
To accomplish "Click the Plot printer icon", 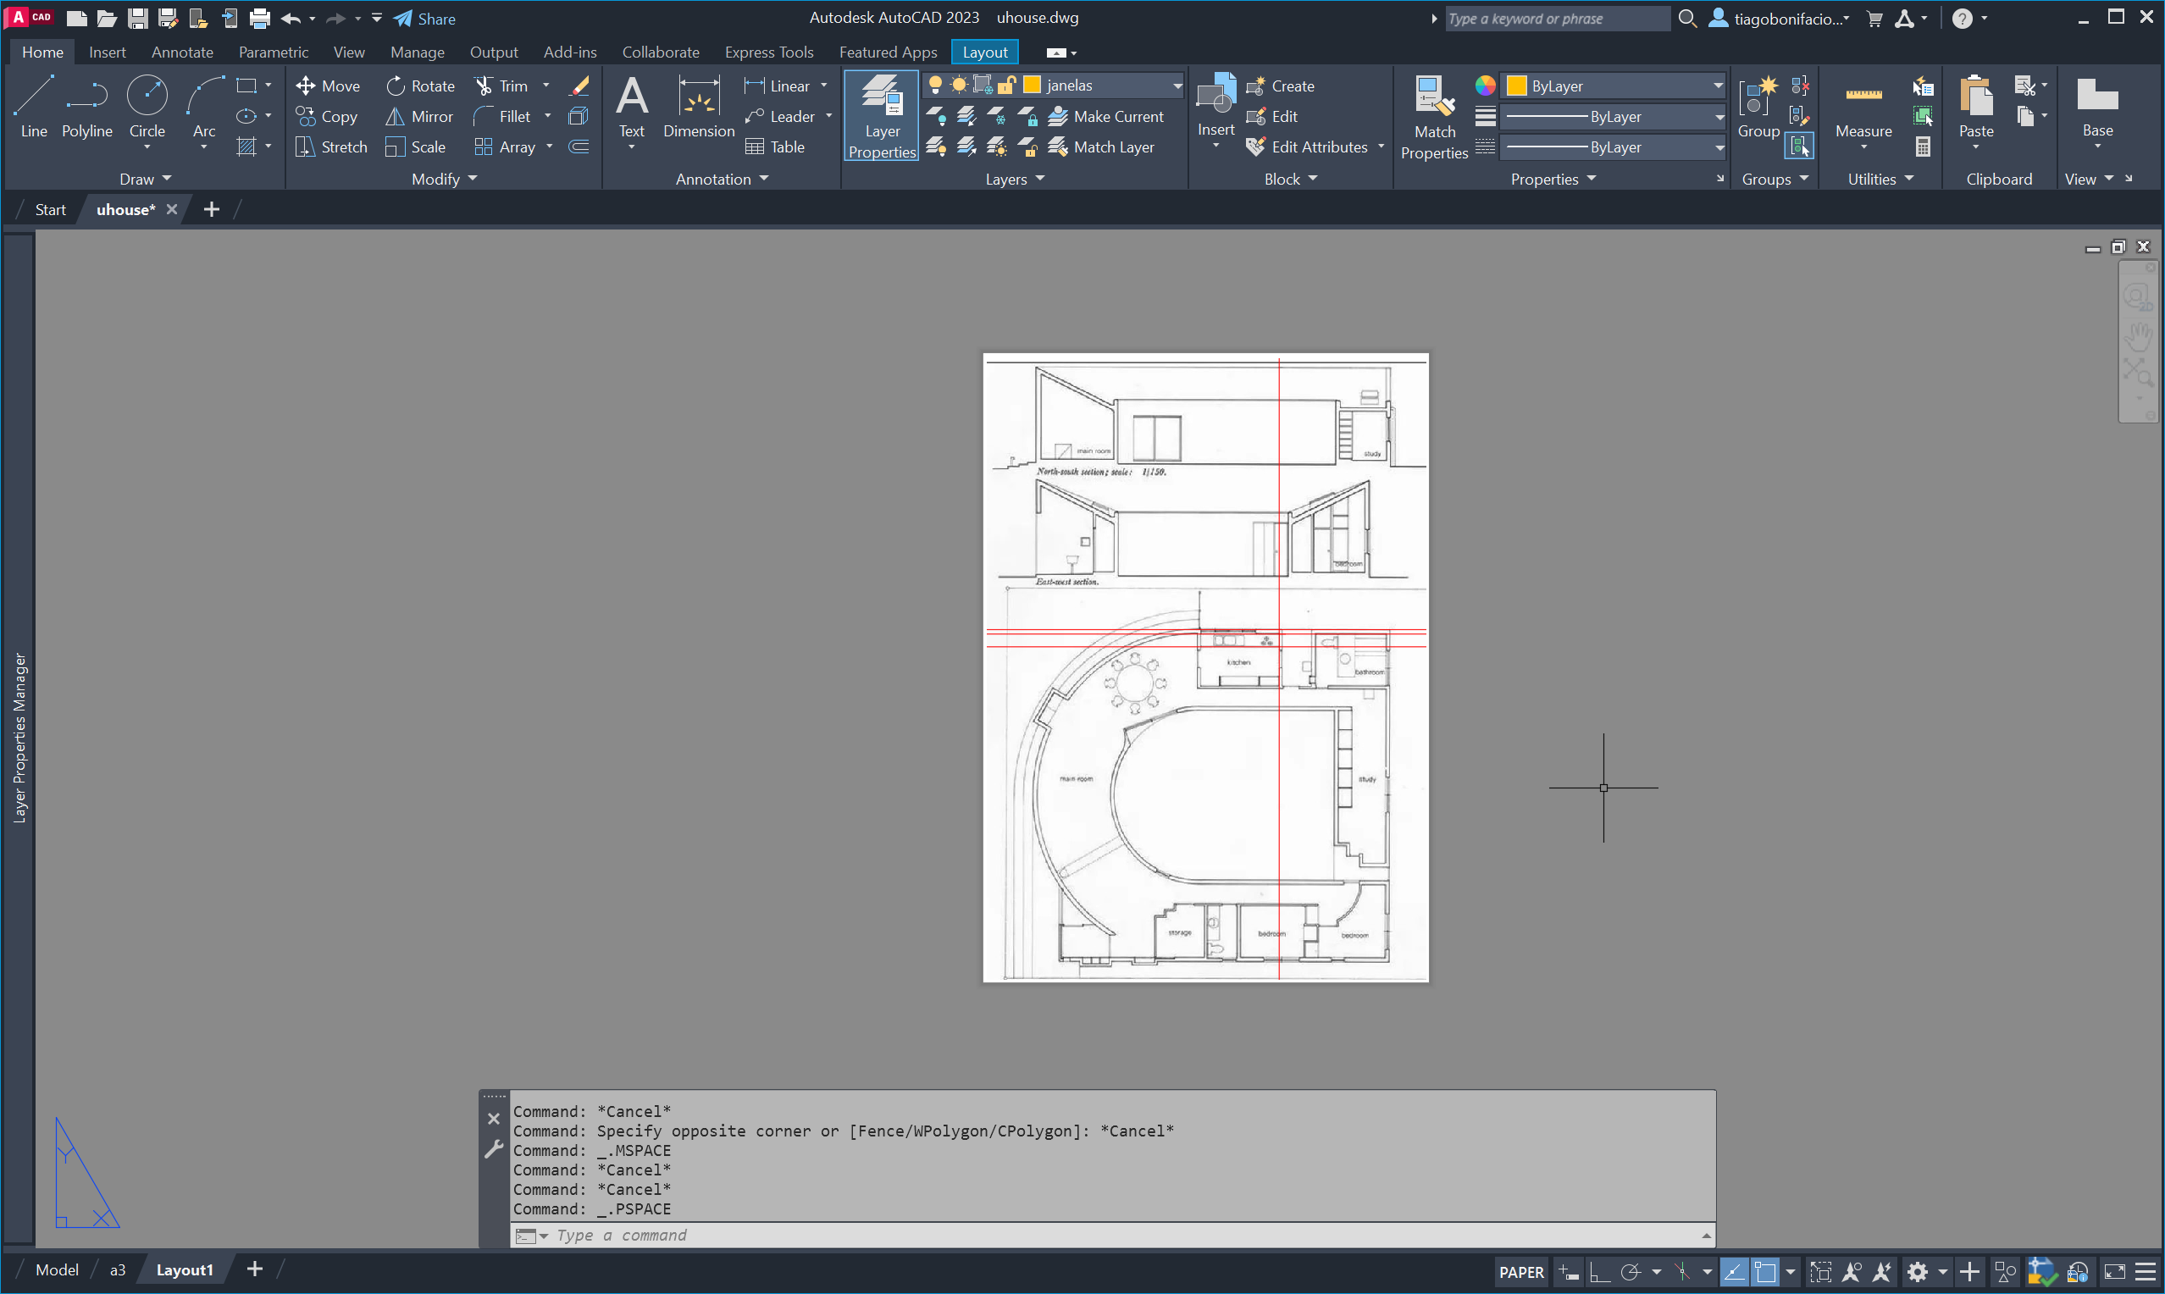I will [259, 19].
